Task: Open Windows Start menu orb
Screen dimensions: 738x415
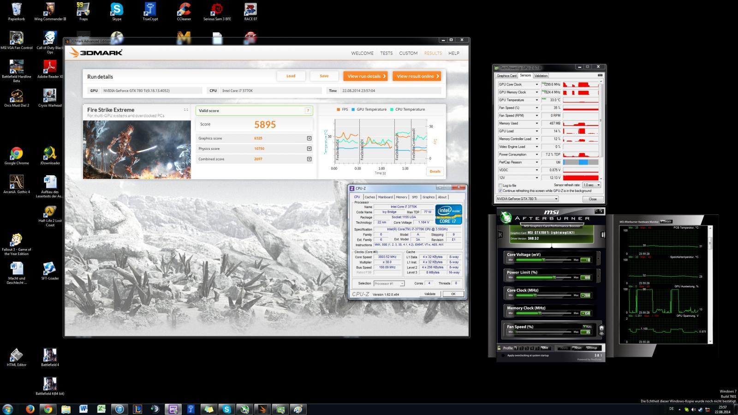Action: tap(7, 409)
